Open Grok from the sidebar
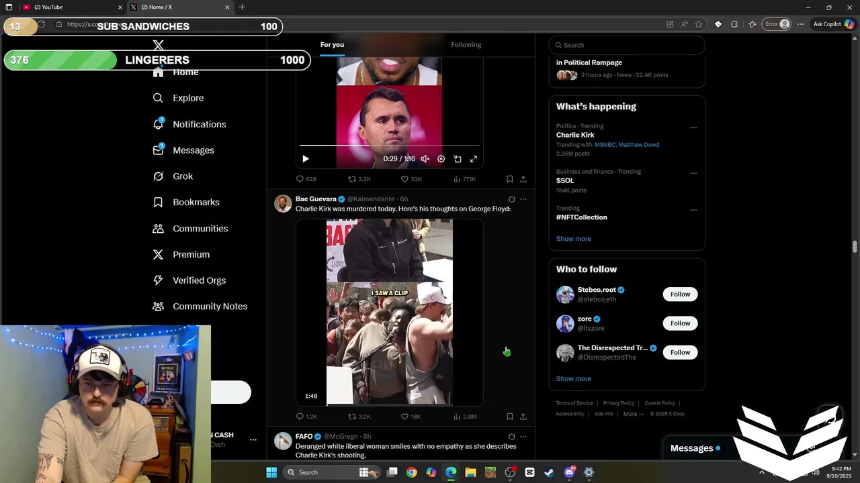The width and height of the screenshot is (860, 483). click(173, 176)
